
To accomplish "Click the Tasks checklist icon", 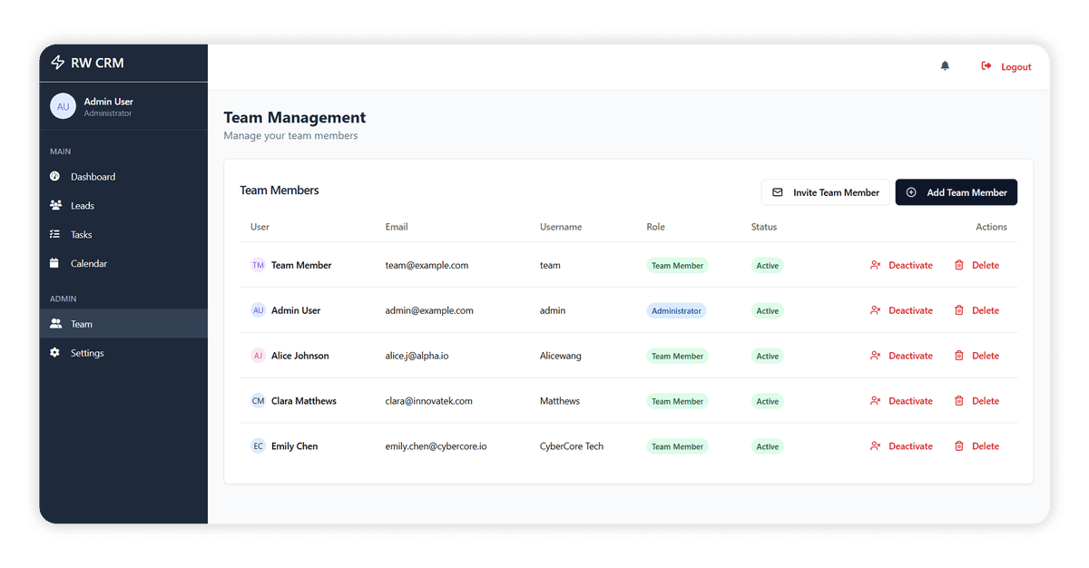I will (x=55, y=234).
